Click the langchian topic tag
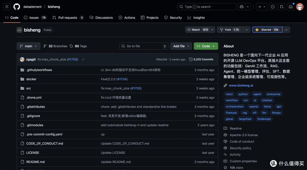 point(245,119)
